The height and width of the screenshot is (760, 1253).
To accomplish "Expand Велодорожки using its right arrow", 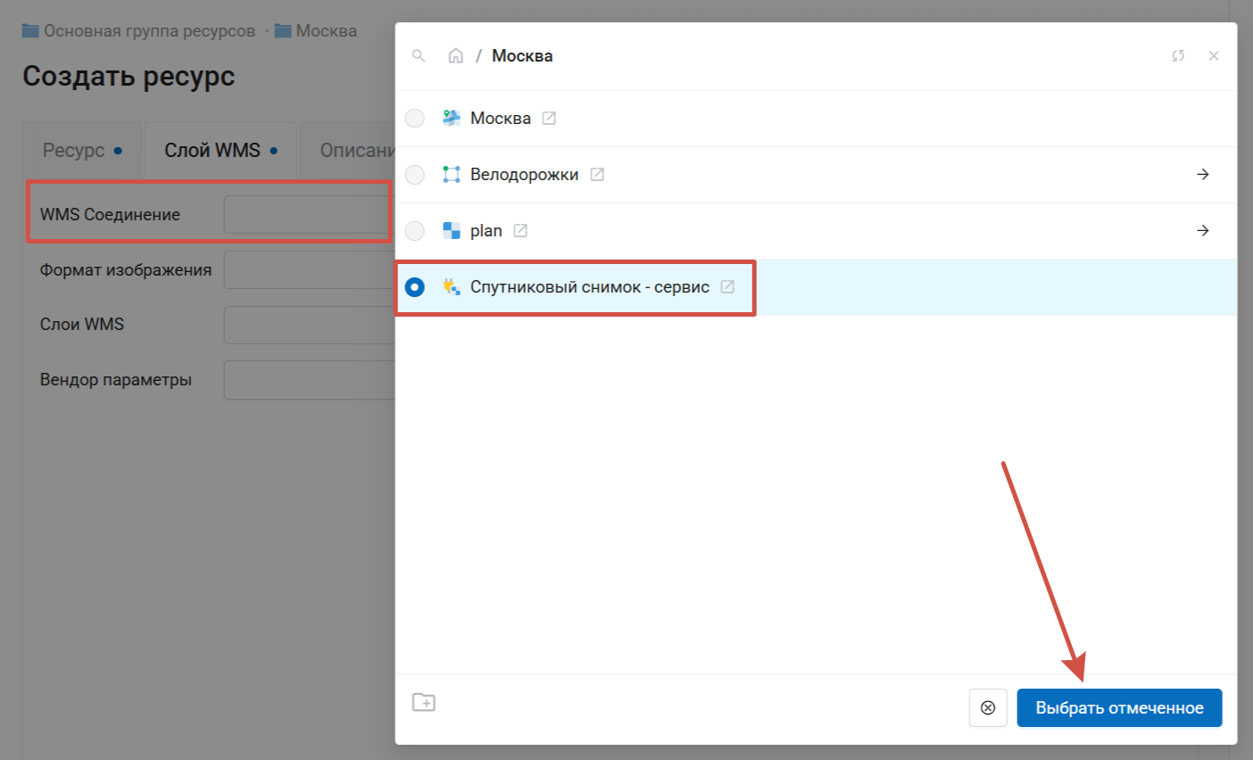I will pyautogui.click(x=1203, y=175).
